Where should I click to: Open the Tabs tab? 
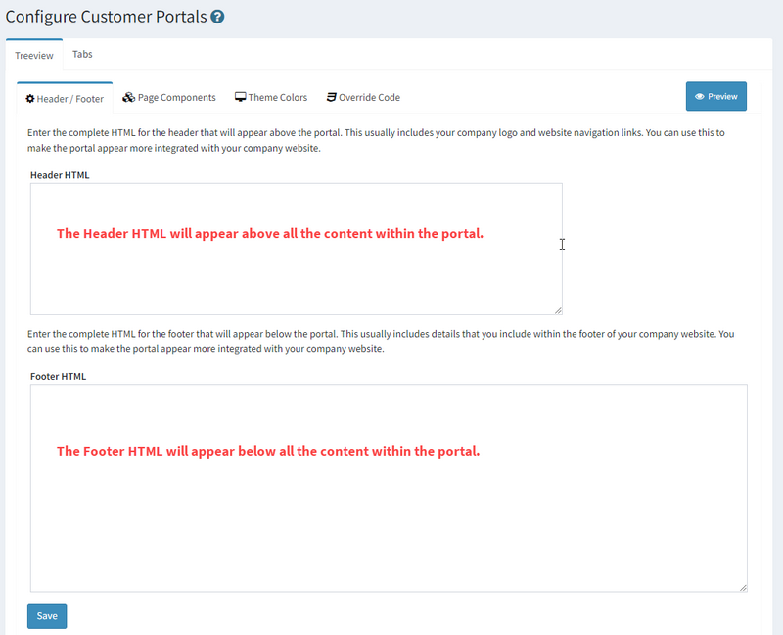coord(82,55)
